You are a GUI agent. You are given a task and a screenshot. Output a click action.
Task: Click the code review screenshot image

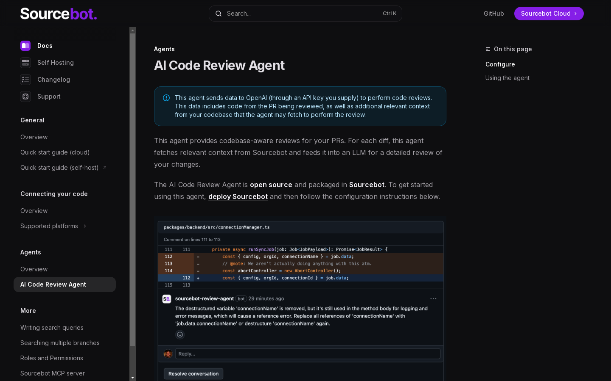(300, 299)
